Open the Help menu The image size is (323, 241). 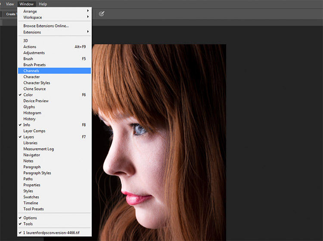pyautogui.click(x=43, y=4)
